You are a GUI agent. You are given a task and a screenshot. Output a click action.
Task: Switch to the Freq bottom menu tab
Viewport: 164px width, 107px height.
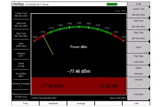(25, 103)
